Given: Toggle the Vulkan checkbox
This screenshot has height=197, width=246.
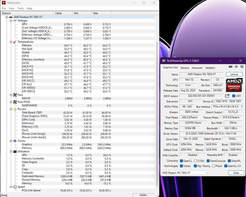Looking at the screenshot, I should 181,166.
